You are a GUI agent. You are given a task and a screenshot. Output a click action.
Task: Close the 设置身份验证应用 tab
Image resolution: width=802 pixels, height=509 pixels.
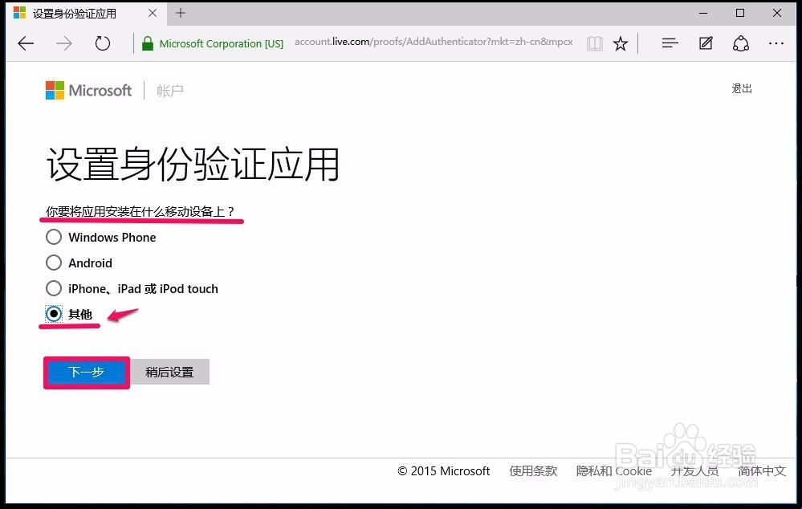point(153,14)
